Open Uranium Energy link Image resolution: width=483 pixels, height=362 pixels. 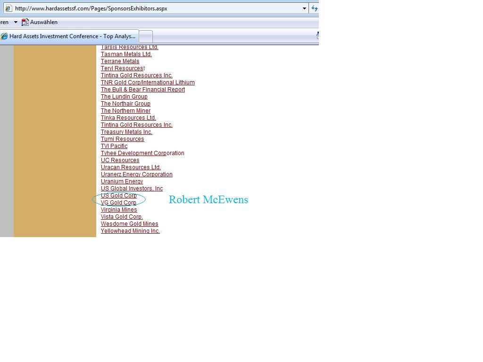tap(122, 181)
